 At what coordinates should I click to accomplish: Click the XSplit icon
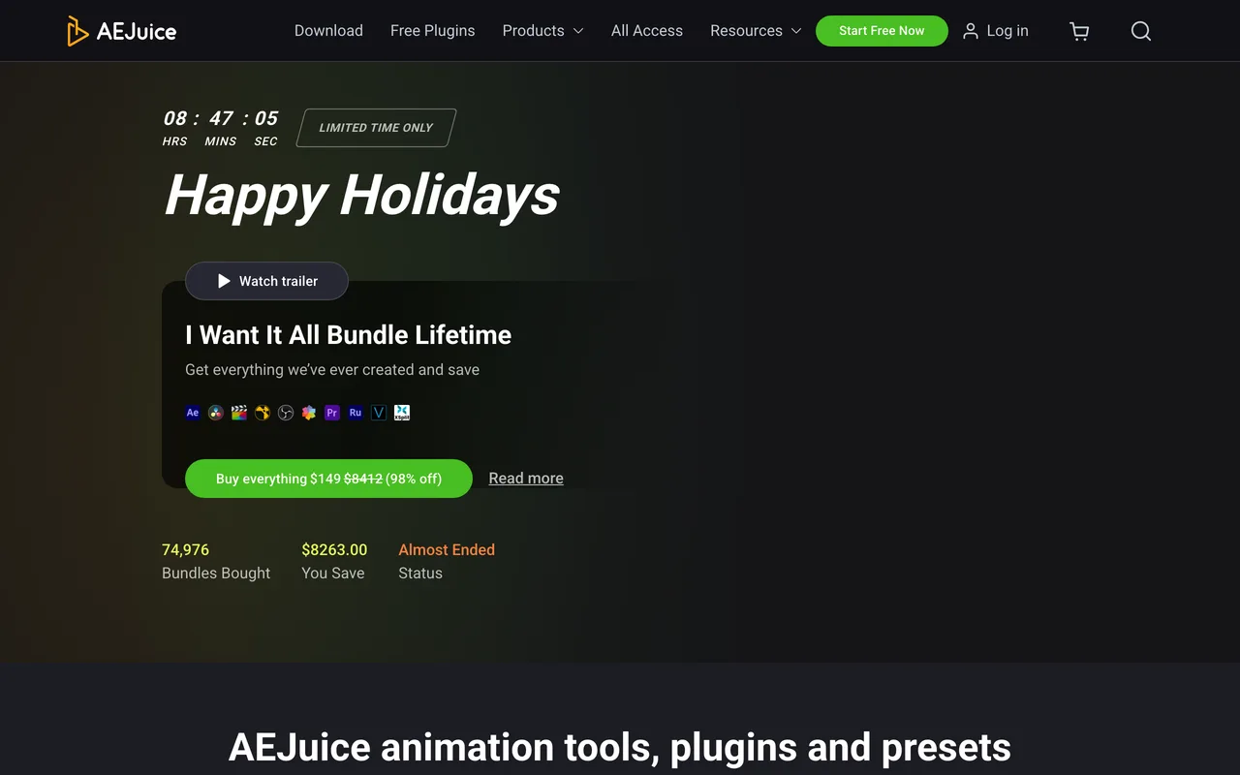click(x=402, y=413)
